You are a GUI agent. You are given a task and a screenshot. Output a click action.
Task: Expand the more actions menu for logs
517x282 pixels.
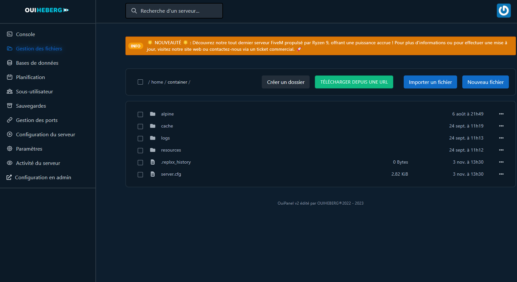pyautogui.click(x=501, y=138)
